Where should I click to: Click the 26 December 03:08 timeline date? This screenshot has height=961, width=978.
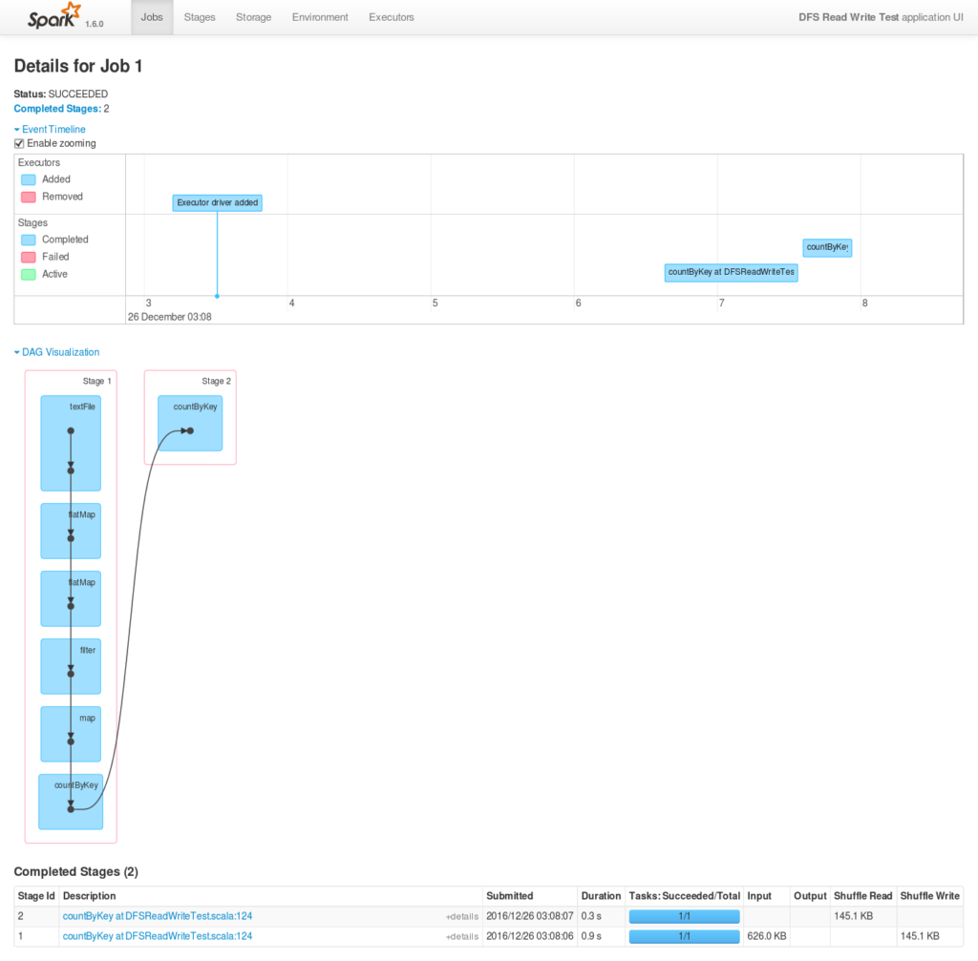[170, 317]
